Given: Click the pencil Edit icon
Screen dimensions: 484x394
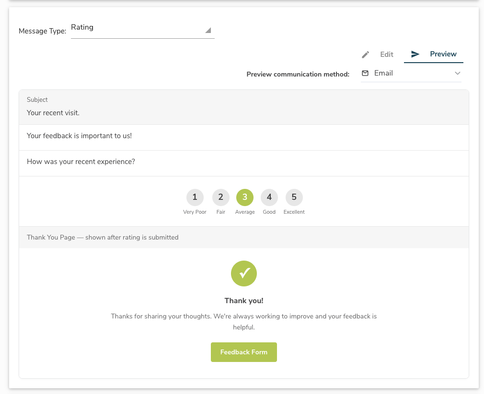Looking at the screenshot, I should point(366,55).
